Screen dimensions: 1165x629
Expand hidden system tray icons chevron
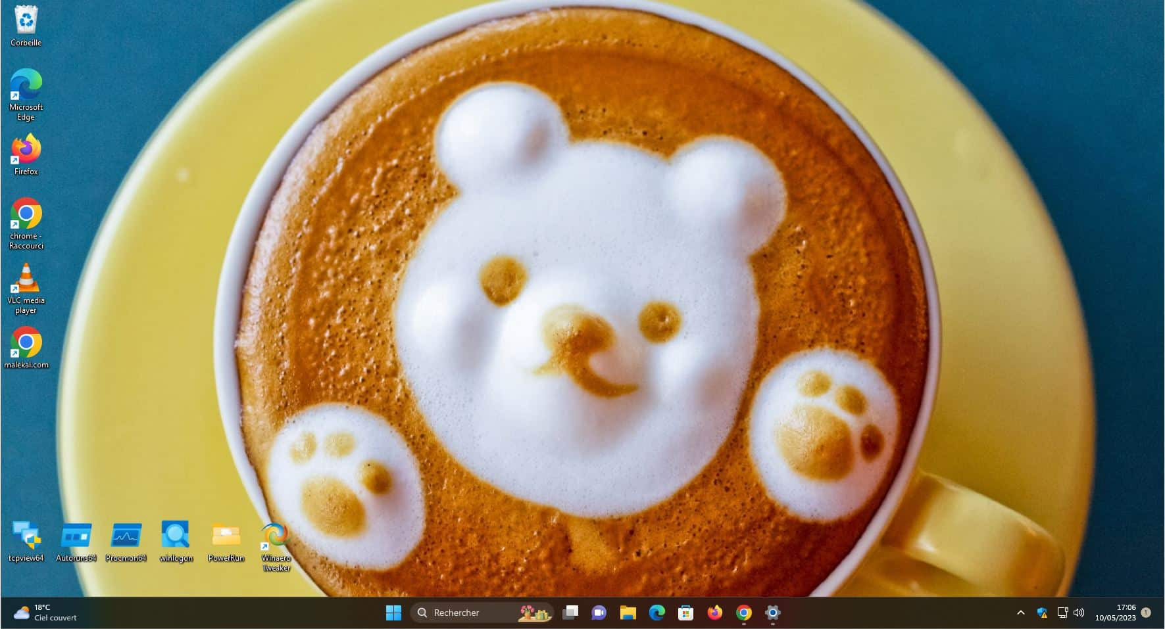click(x=1021, y=613)
